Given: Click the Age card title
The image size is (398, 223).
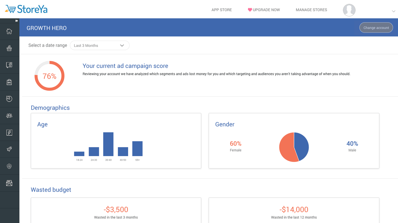Looking at the screenshot, I should coord(42,125).
